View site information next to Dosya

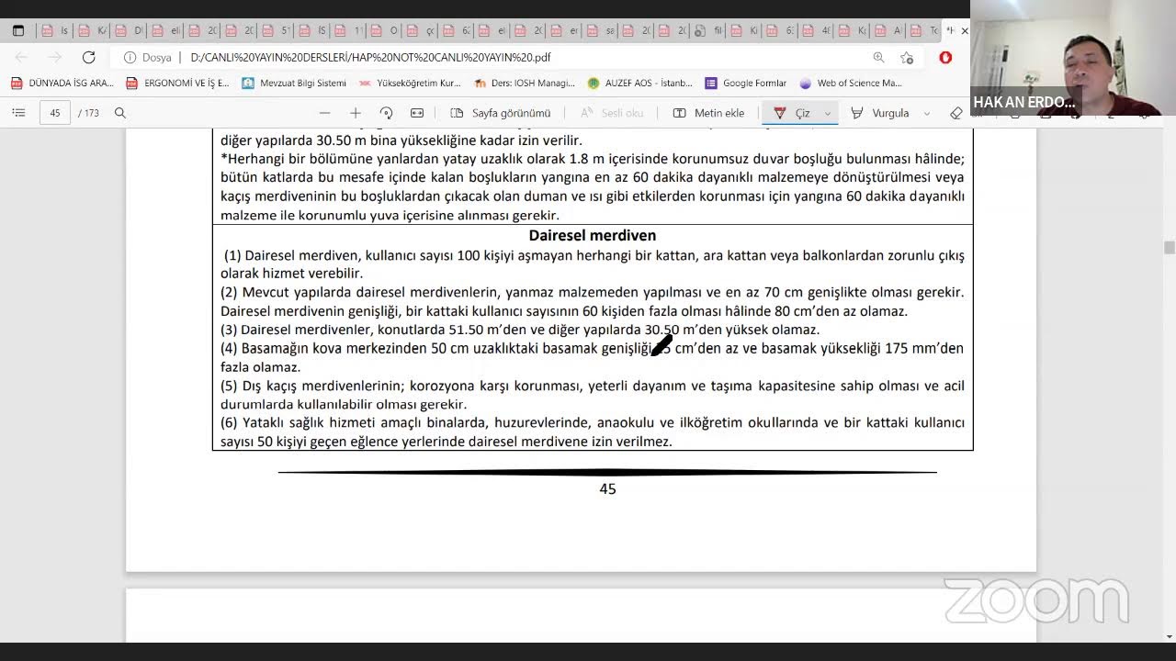[130, 57]
